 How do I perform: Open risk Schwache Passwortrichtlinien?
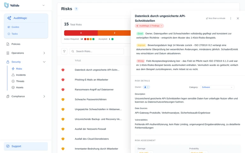point(91,99)
